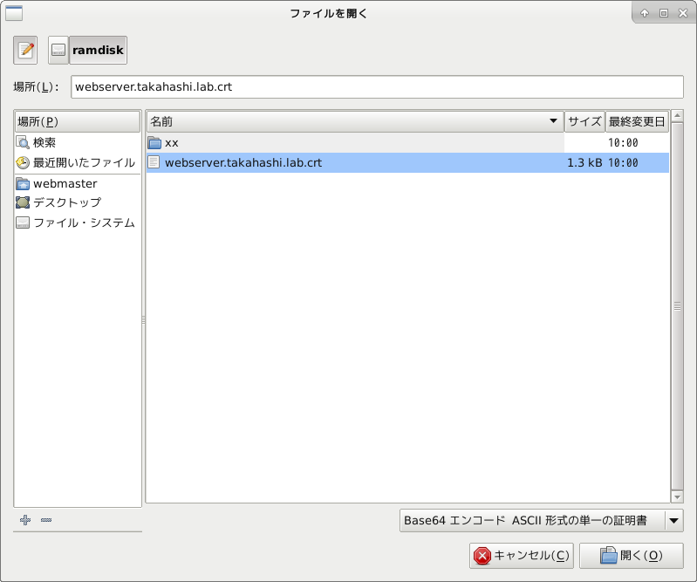Select the xx folder row

(407, 143)
